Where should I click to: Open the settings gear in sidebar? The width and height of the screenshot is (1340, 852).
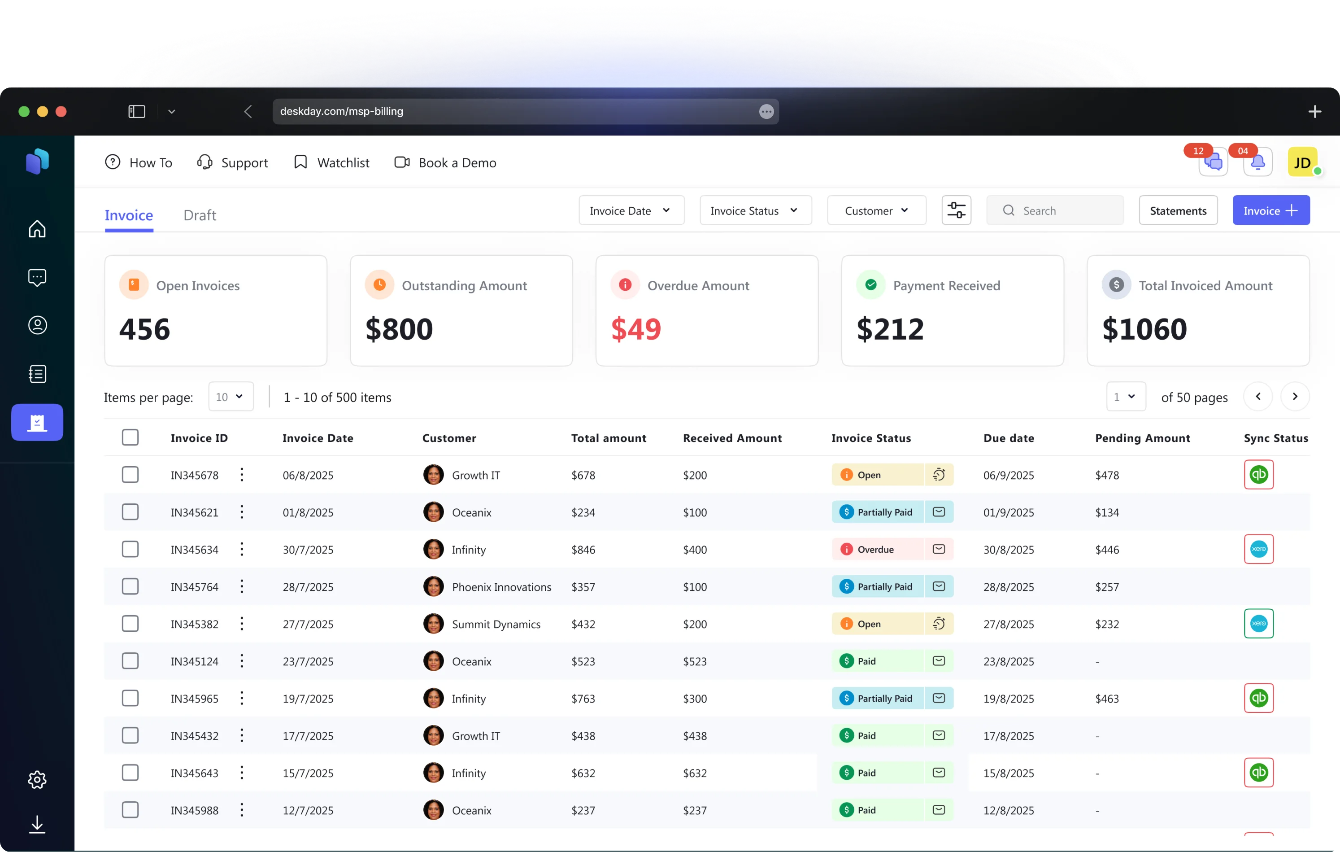tap(37, 780)
